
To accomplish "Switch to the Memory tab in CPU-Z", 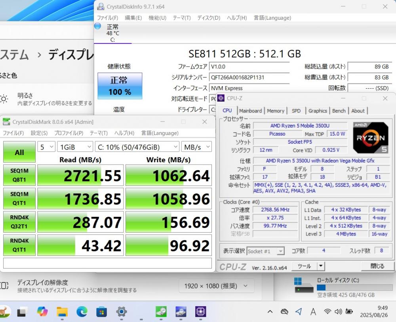I will pyautogui.click(x=276, y=111).
